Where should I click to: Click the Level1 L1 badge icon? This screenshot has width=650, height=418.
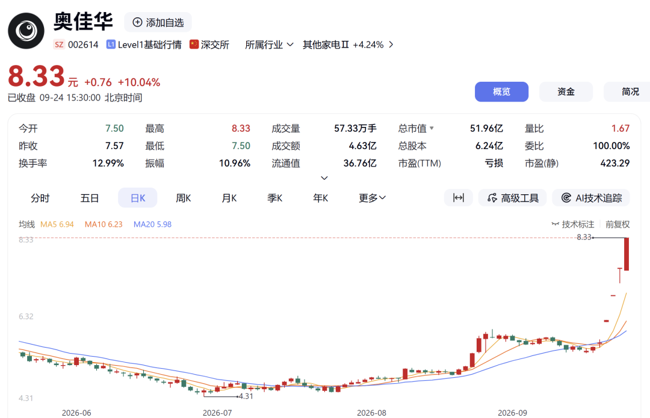[x=111, y=45]
